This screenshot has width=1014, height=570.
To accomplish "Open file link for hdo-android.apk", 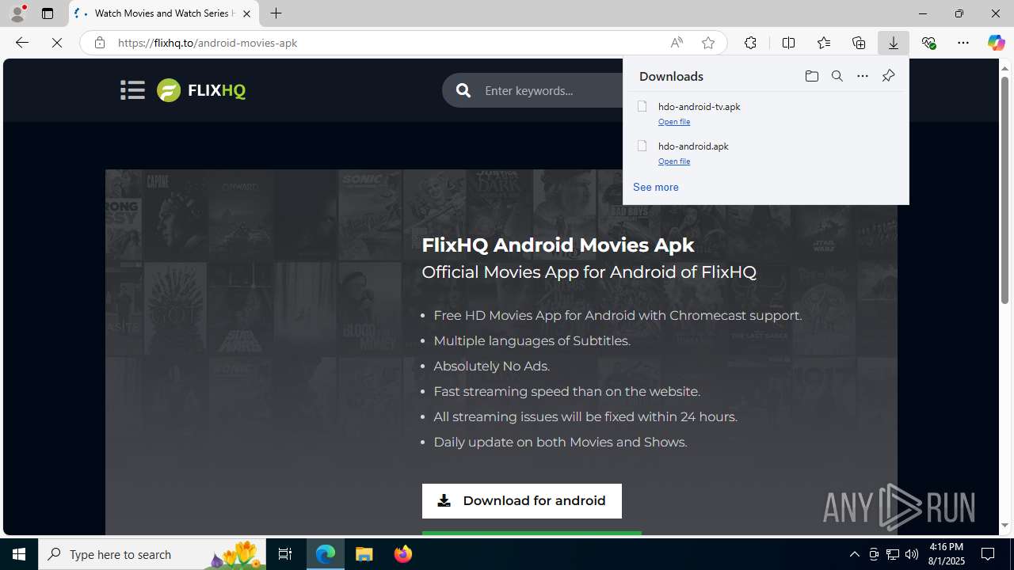I will 674,161.
